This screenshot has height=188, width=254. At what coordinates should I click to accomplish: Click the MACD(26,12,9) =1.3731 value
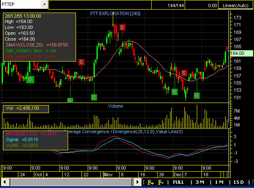pos(31,134)
